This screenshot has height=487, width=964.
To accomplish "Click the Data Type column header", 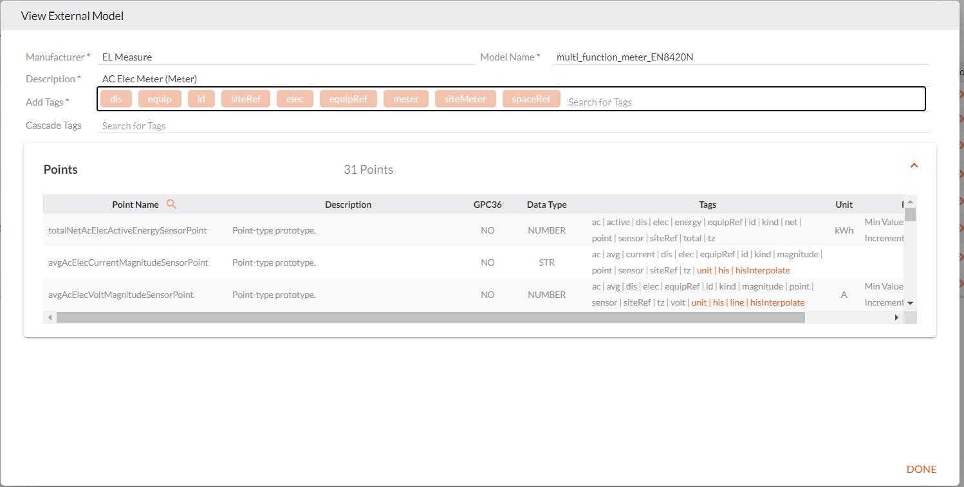I will 546,205.
